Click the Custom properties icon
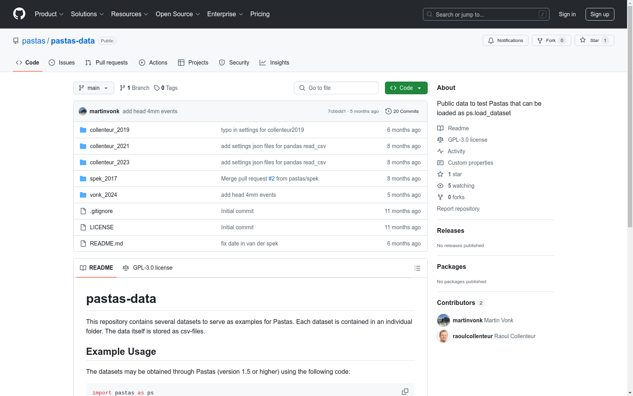633x396 pixels. tap(440, 163)
